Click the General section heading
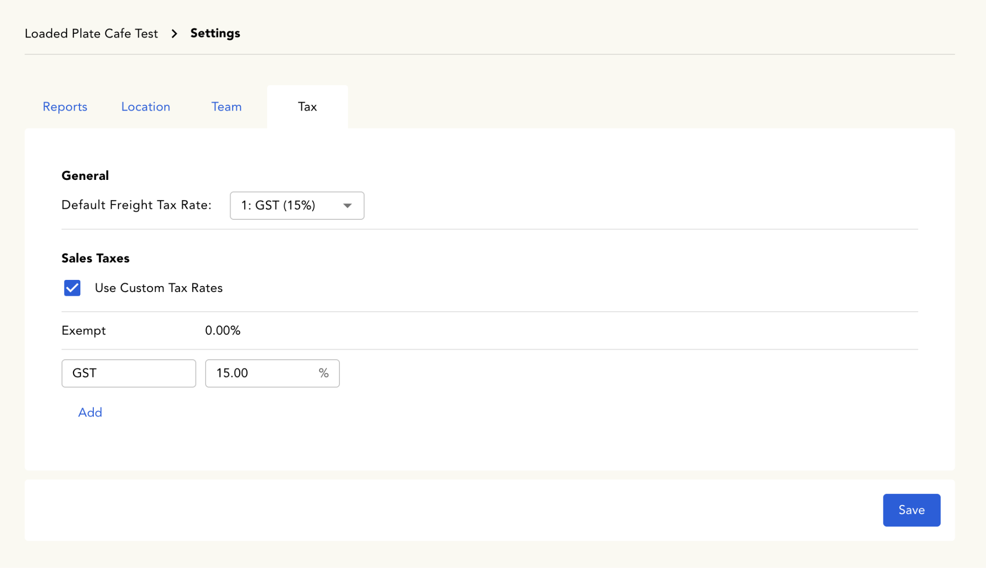The height and width of the screenshot is (568, 986). pyautogui.click(x=85, y=176)
